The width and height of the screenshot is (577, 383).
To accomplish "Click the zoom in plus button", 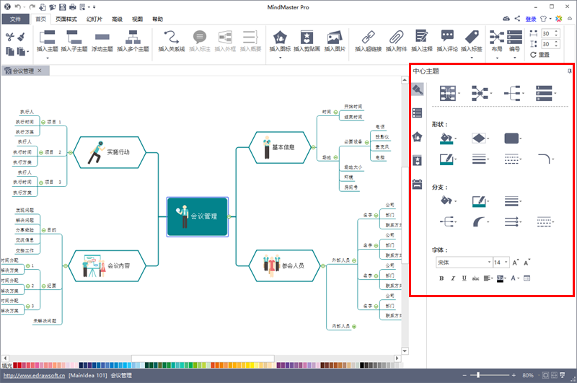I will point(514,375).
